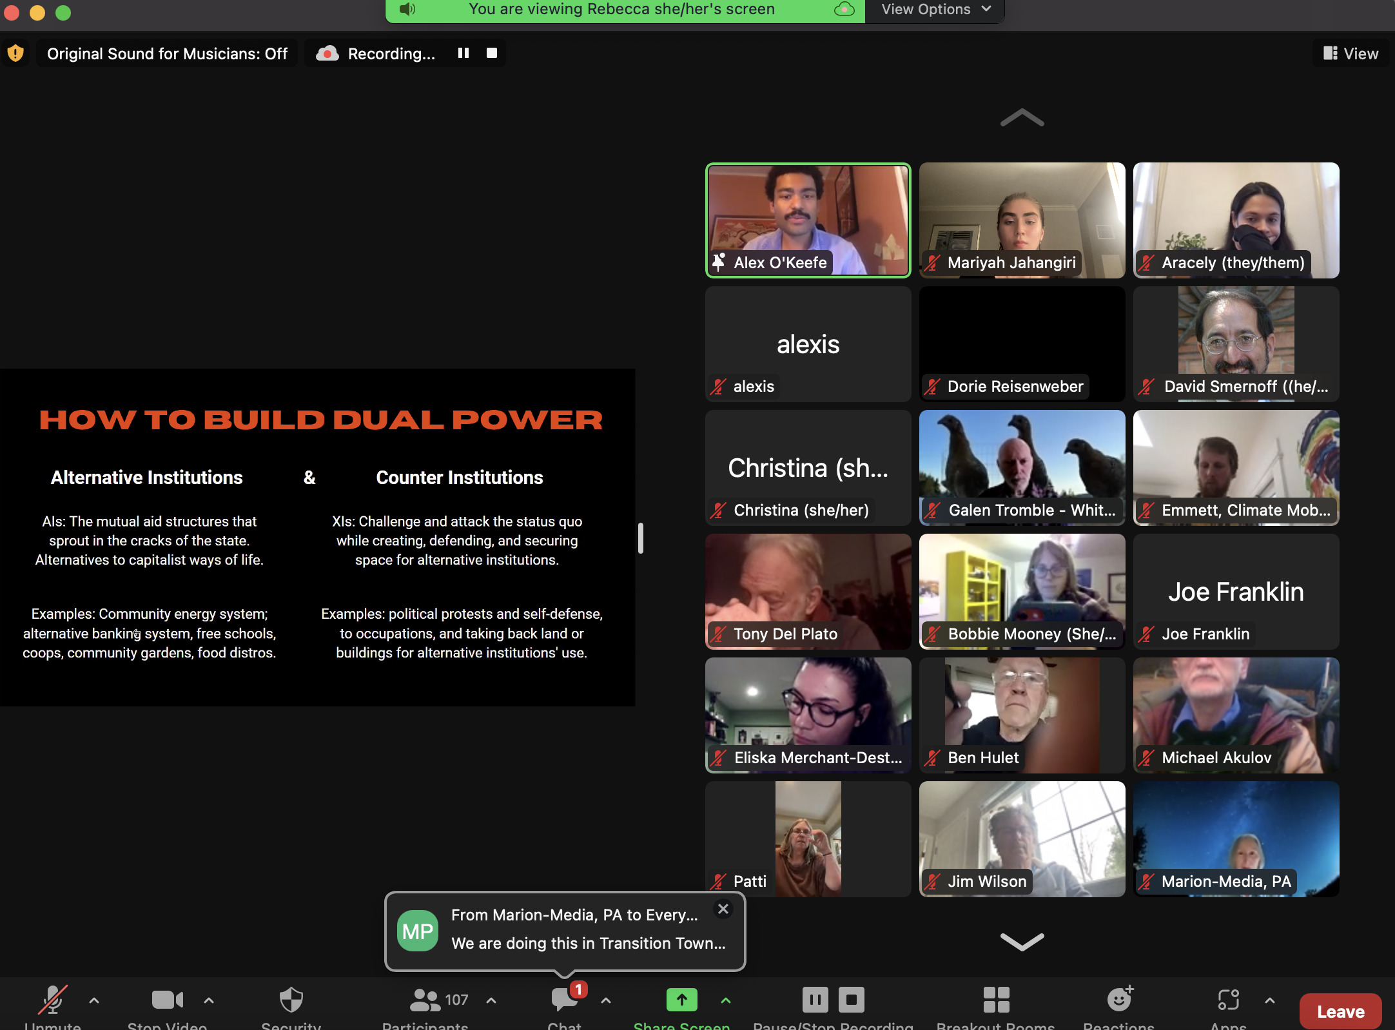The image size is (1395, 1030).
Task: Expand the Apps options arrow
Action: [1270, 1000]
